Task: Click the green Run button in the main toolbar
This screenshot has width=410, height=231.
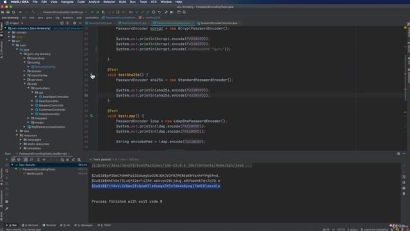Action: 92,12
